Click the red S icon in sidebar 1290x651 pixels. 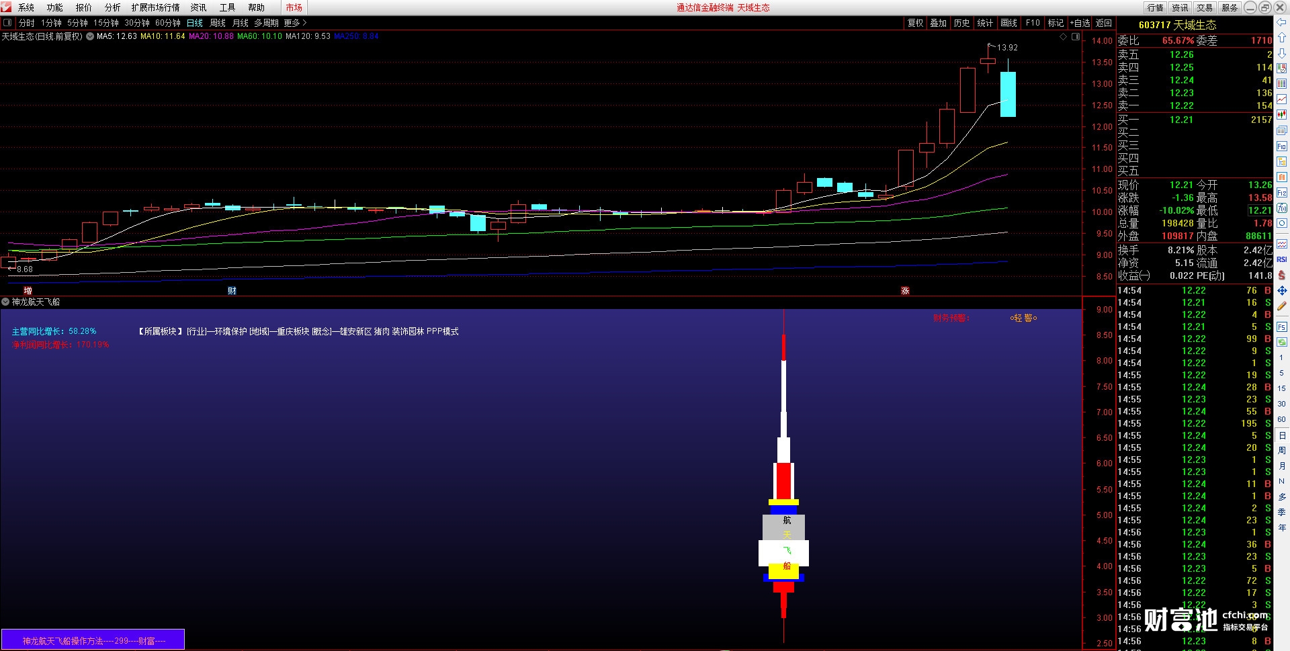click(x=1282, y=275)
